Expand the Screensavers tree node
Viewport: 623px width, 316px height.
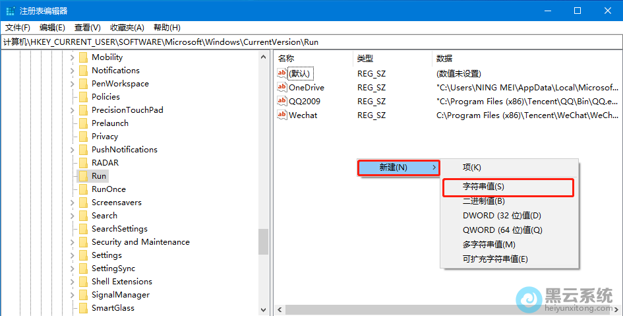tap(72, 203)
